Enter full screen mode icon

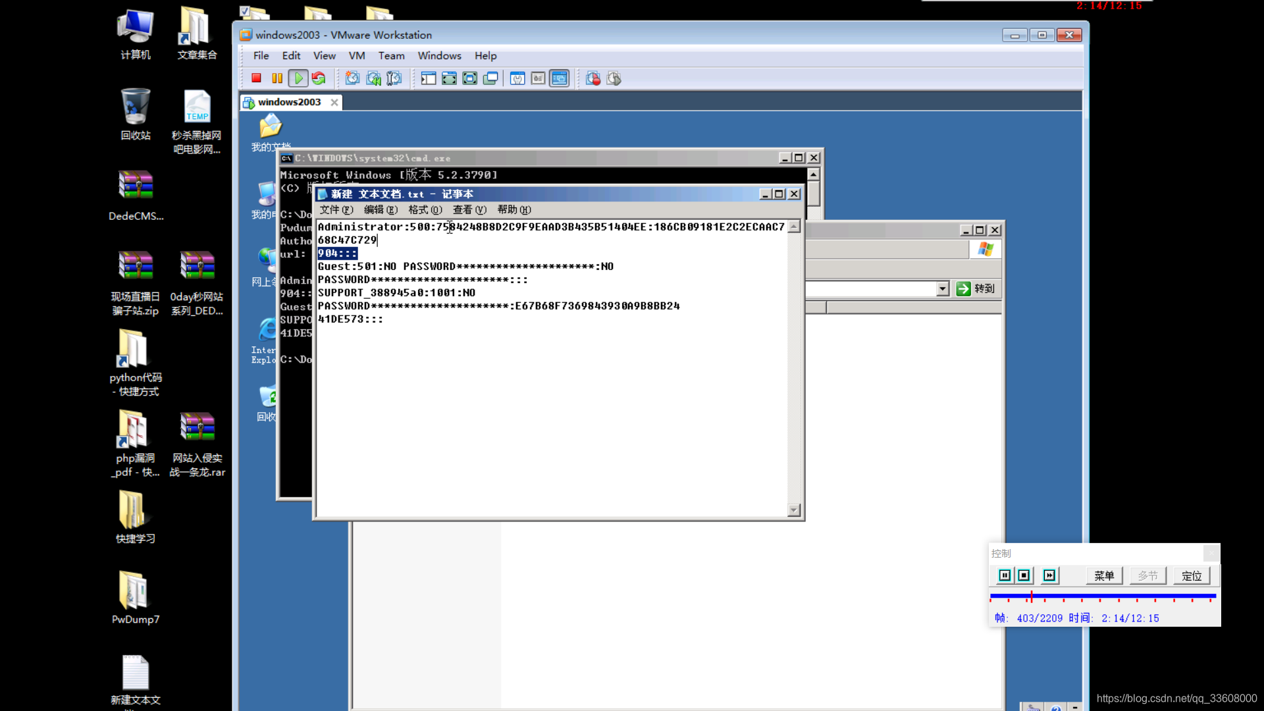pos(469,78)
